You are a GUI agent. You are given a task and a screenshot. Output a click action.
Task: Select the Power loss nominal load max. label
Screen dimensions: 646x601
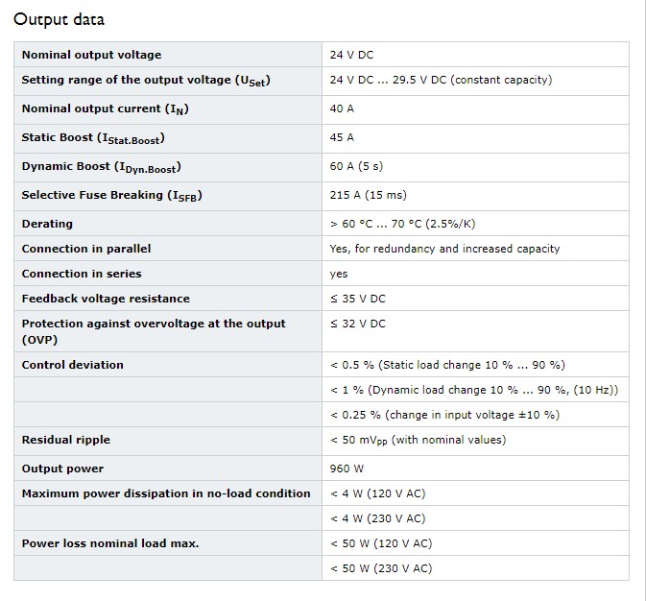click(x=110, y=543)
